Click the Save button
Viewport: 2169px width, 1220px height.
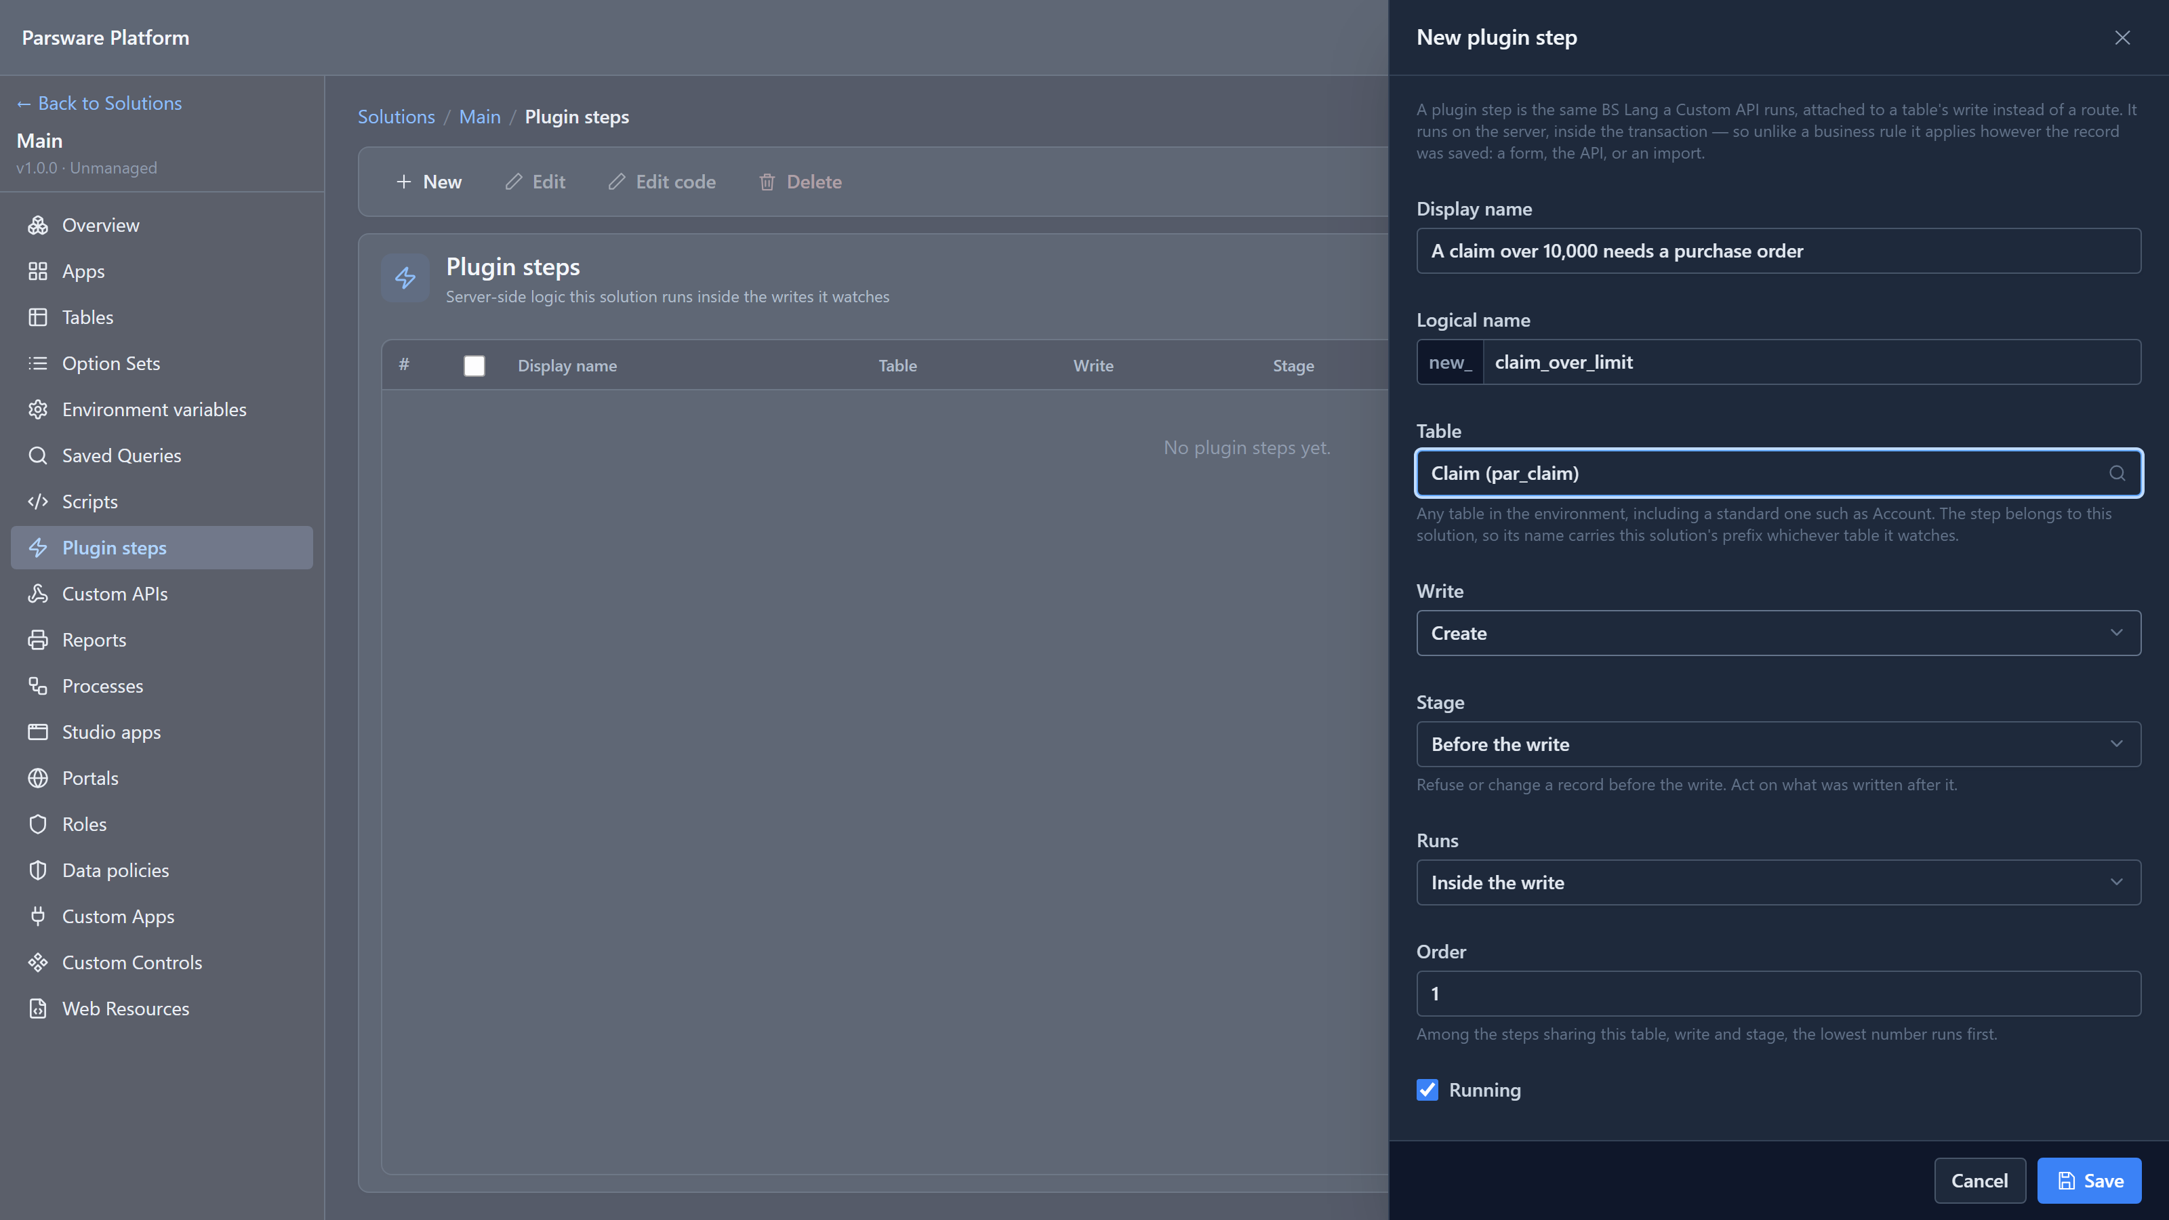2089,1181
